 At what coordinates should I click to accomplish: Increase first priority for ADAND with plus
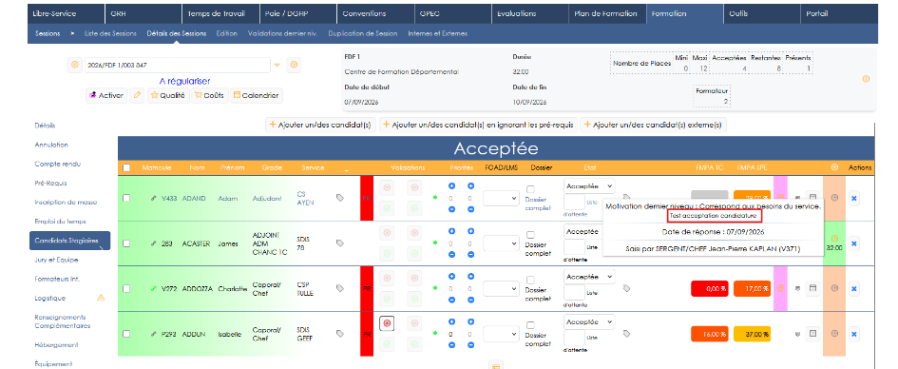[x=452, y=186]
